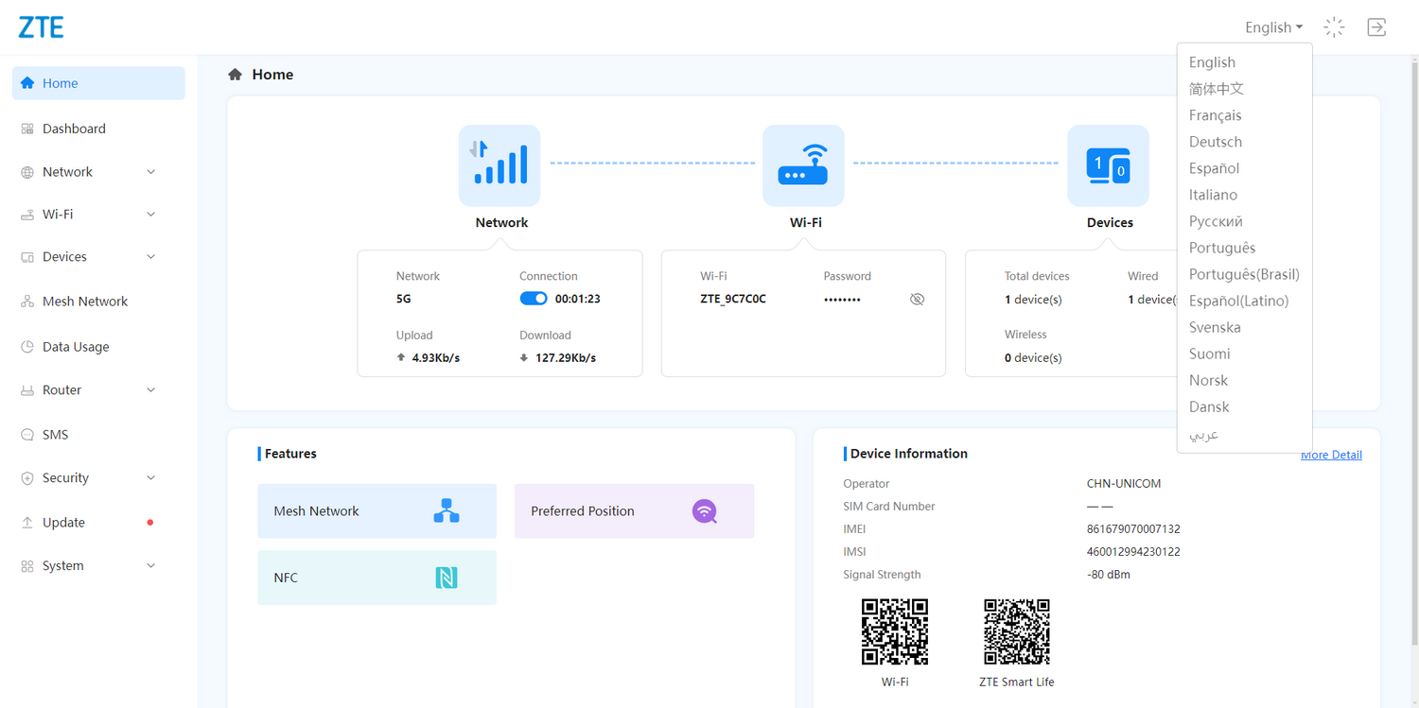
Task: Open the NFC feature tile
Action: 377,578
